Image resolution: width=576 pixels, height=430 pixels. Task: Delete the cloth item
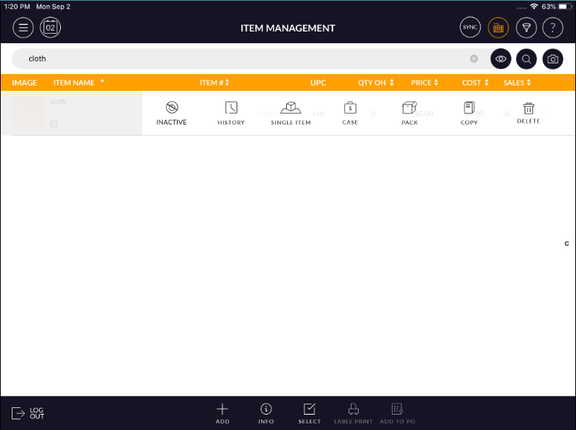pyautogui.click(x=528, y=113)
